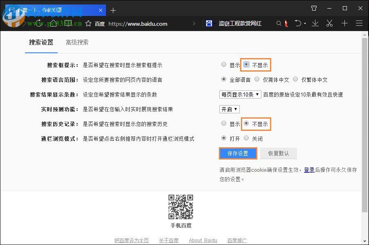This screenshot has width=369, height=245.
Task: Add the page to favorites via star icon
Action: (x=88, y=23)
